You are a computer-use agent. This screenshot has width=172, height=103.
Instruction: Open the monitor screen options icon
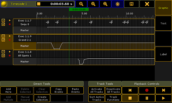(x=132, y=4)
